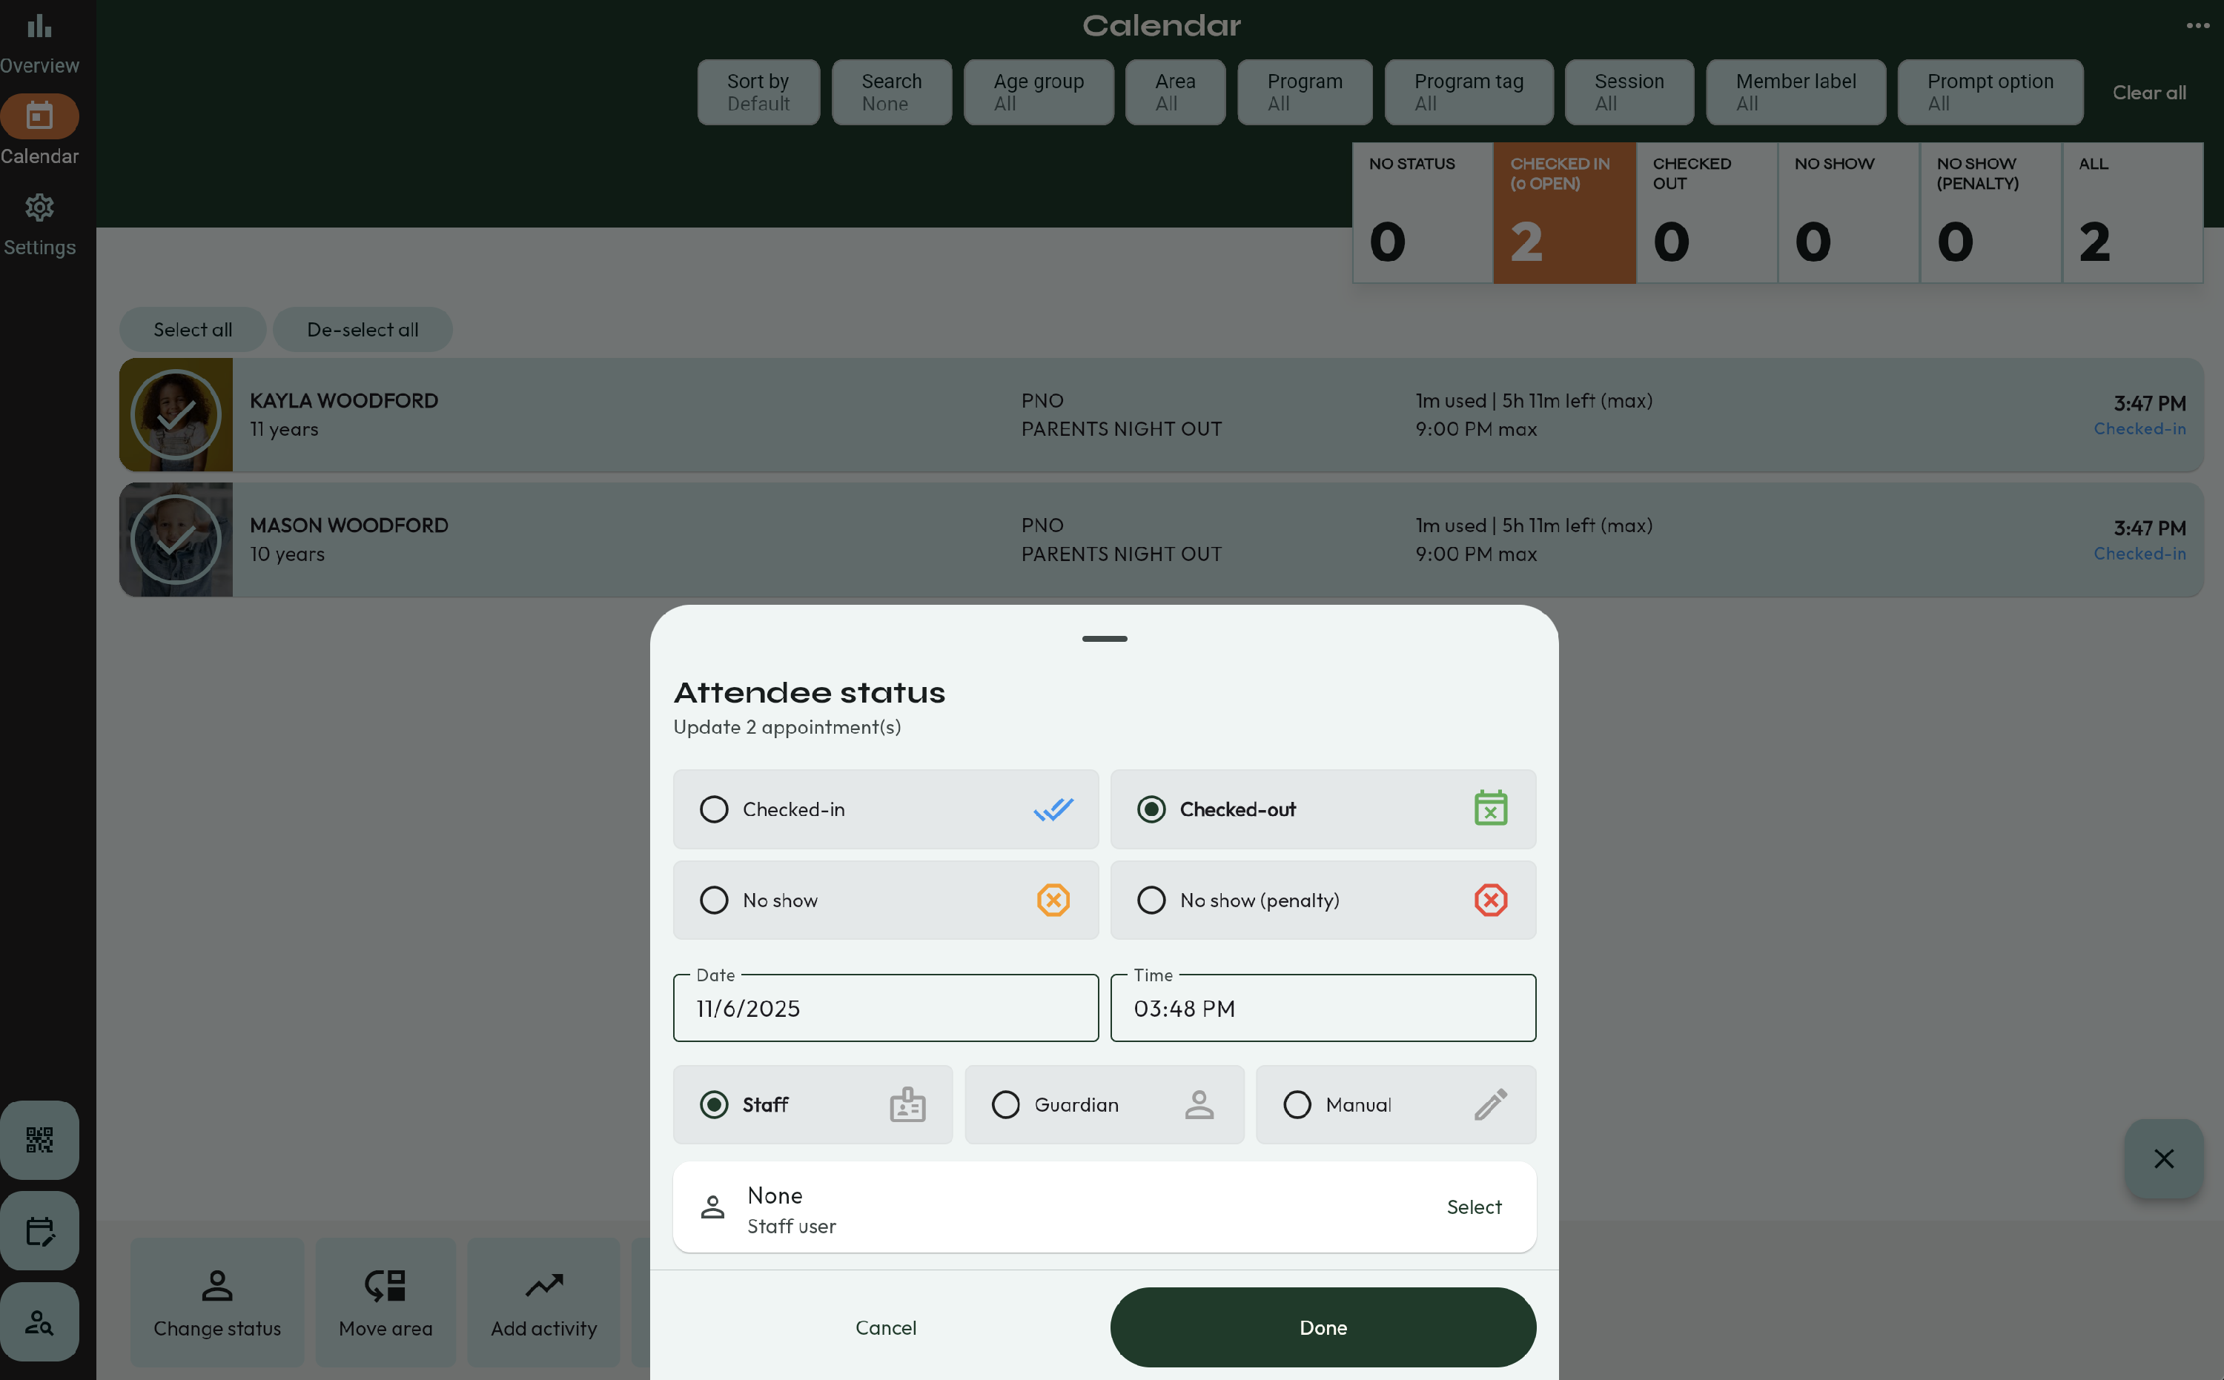The width and height of the screenshot is (2224, 1380).
Task: Open the Sort by Default dropdown
Action: (x=758, y=92)
